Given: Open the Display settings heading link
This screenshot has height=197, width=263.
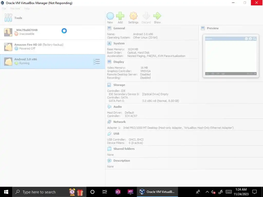Looking at the screenshot, I should coord(119,62).
